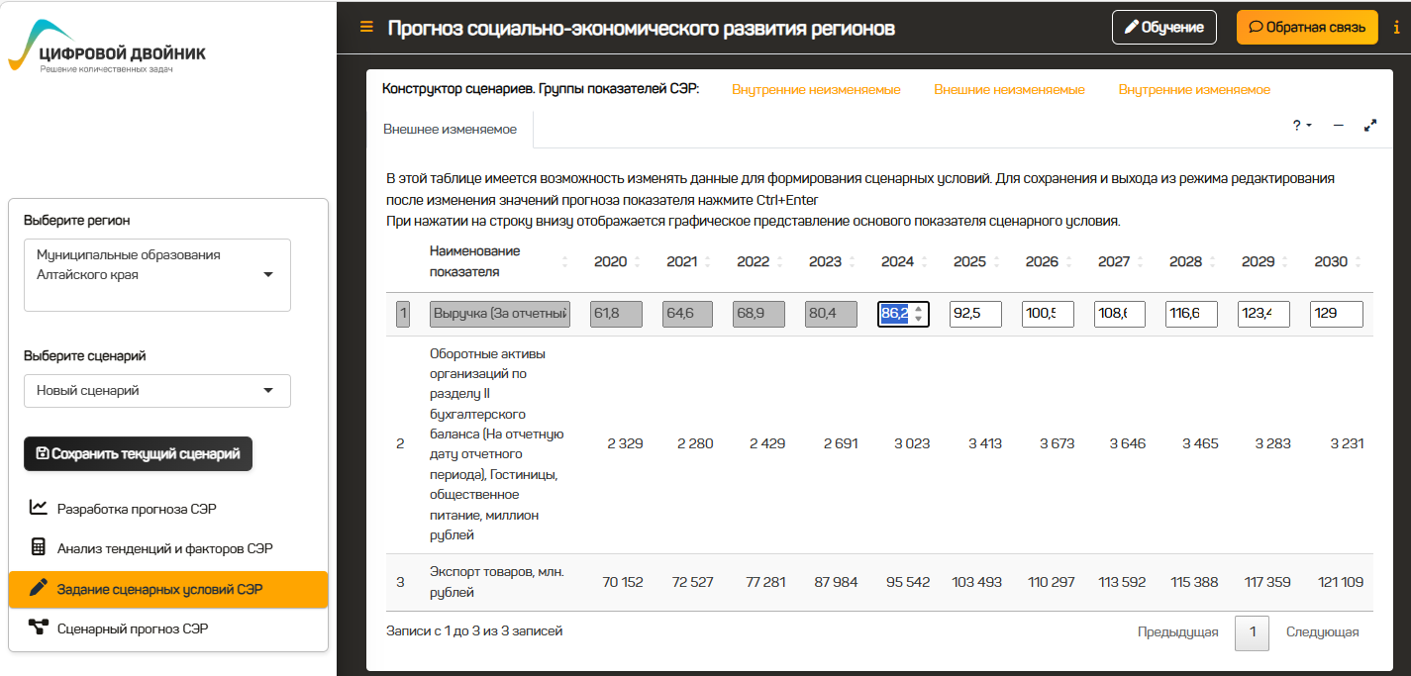This screenshot has height=676, width=1411.
Task: Open the hamburger menu in the header
Action: [366, 28]
